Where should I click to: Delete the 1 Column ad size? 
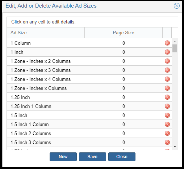tap(167, 43)
